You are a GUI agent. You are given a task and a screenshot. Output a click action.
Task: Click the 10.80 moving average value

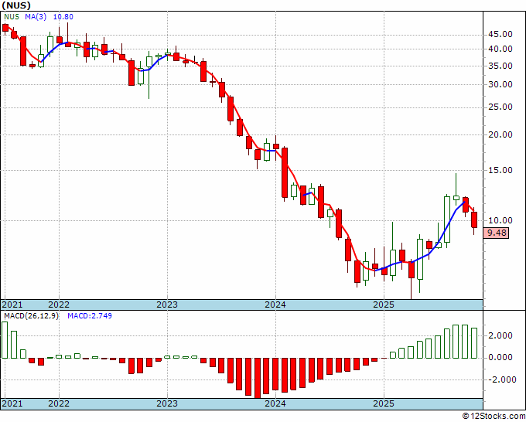(x=63, y=17)
